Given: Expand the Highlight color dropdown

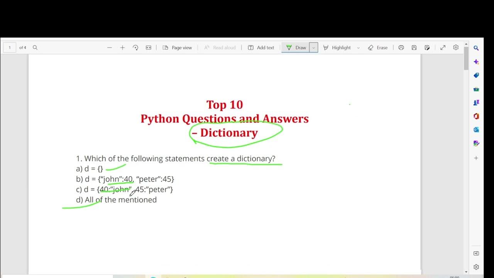Looking at the screenshot, I should (358, 47).
